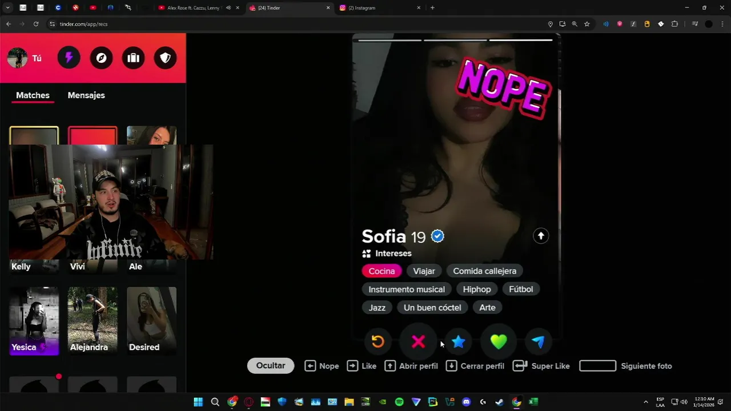Click the Un buen cóctel interest tag

(x=432, y=308)
